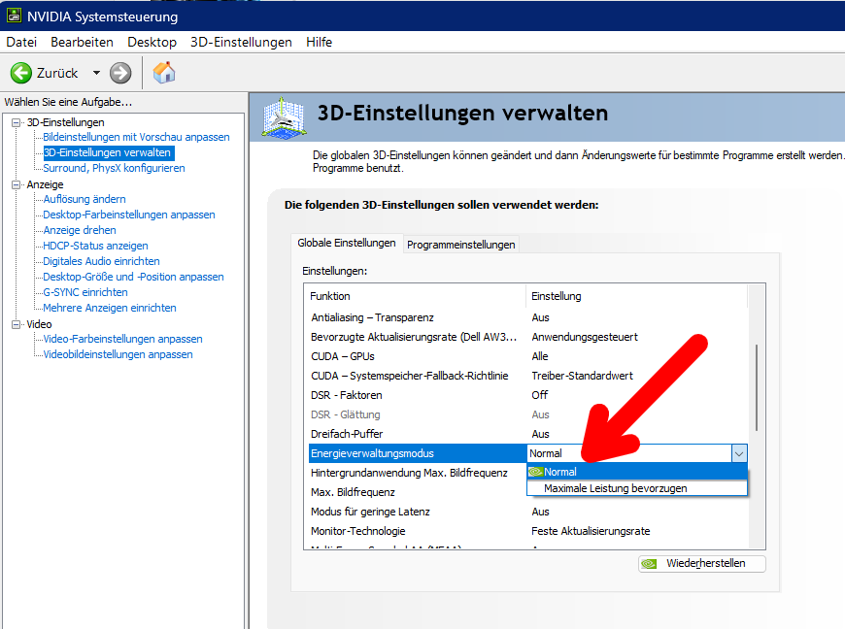The image size is (845, 629).
Task: Open Bildeinstellungen mit Vorschau anpassen
Action: pos(136,137)
